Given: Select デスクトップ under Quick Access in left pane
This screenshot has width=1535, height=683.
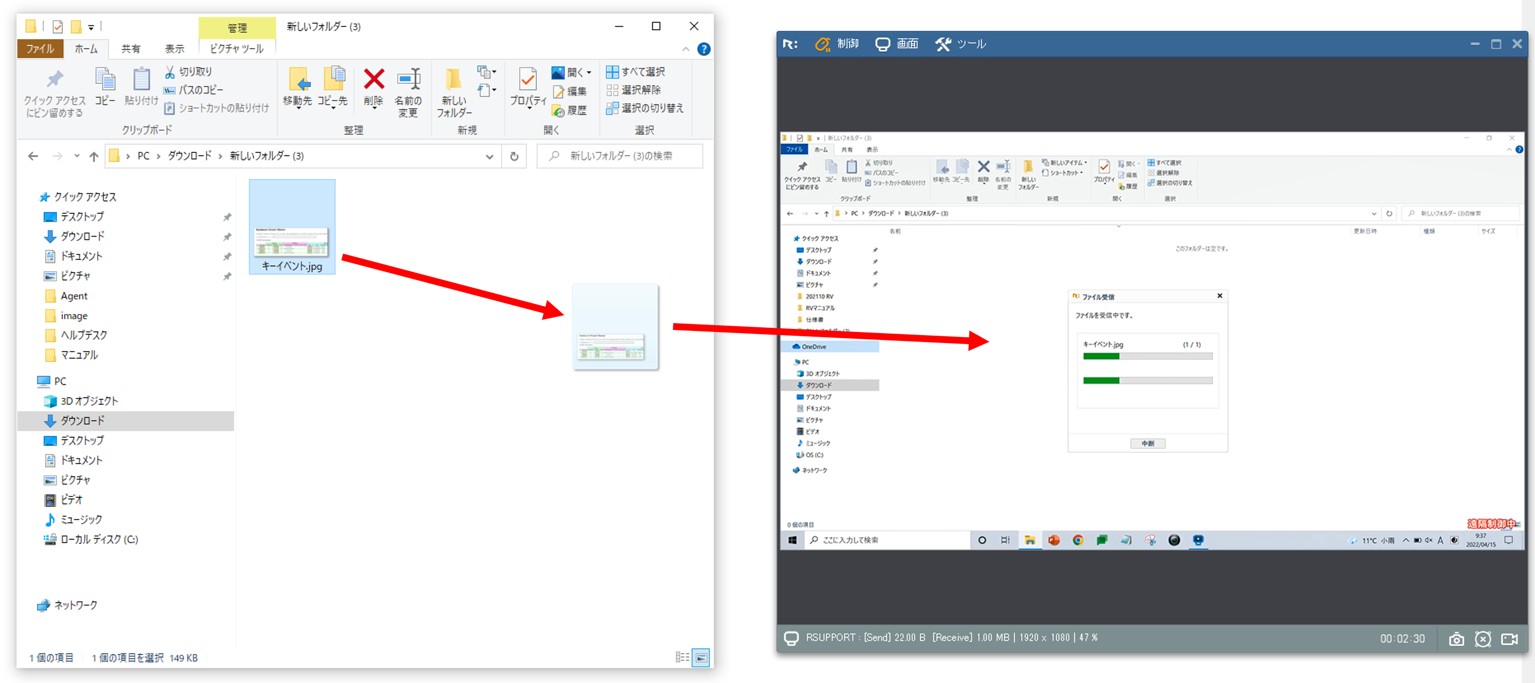Looking at the screenshot, I should (82, 217).
